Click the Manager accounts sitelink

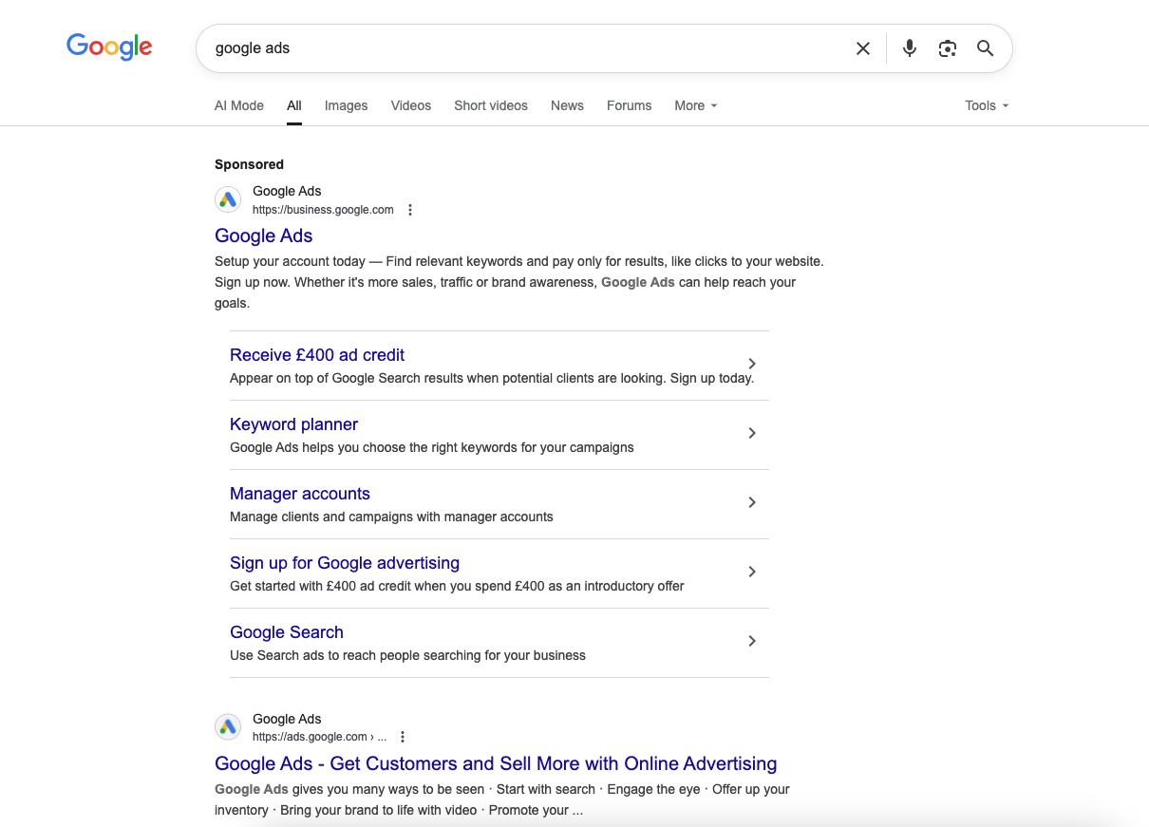299,493
